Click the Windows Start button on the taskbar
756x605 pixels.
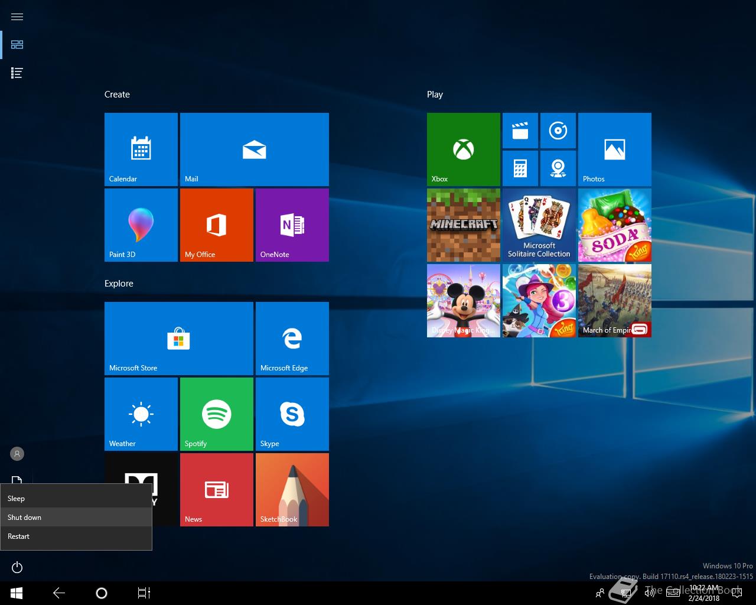point(17,593)
